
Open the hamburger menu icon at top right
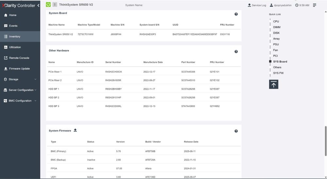pos(315,5)
